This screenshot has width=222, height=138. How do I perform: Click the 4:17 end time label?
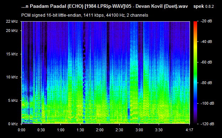click(189, 130)
